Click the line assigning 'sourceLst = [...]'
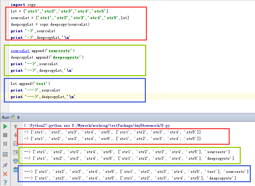 pyautogui.click(x=70, y=18)
